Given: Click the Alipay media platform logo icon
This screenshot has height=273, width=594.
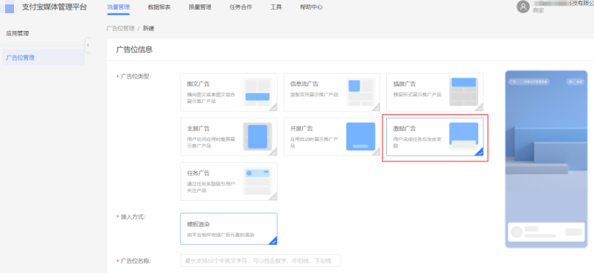Looking at the screenshot, I should point(9,7).
